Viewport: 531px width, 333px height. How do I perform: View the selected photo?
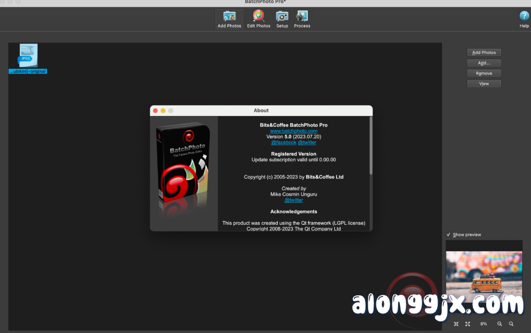pos(484,83)
